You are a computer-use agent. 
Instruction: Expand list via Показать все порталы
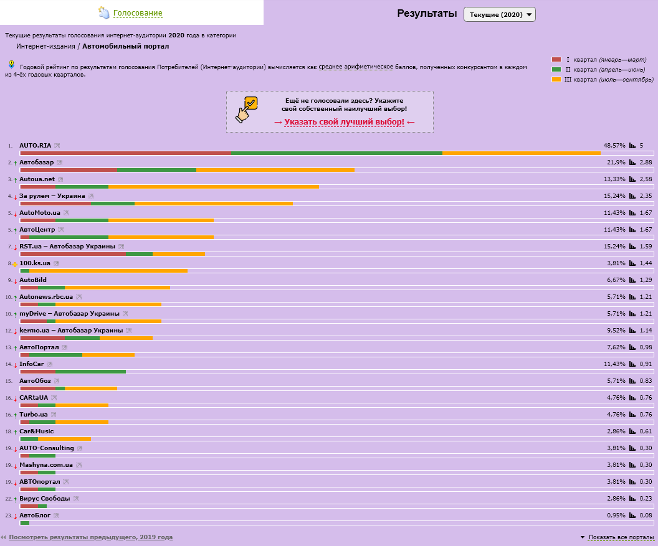[621, 537]
